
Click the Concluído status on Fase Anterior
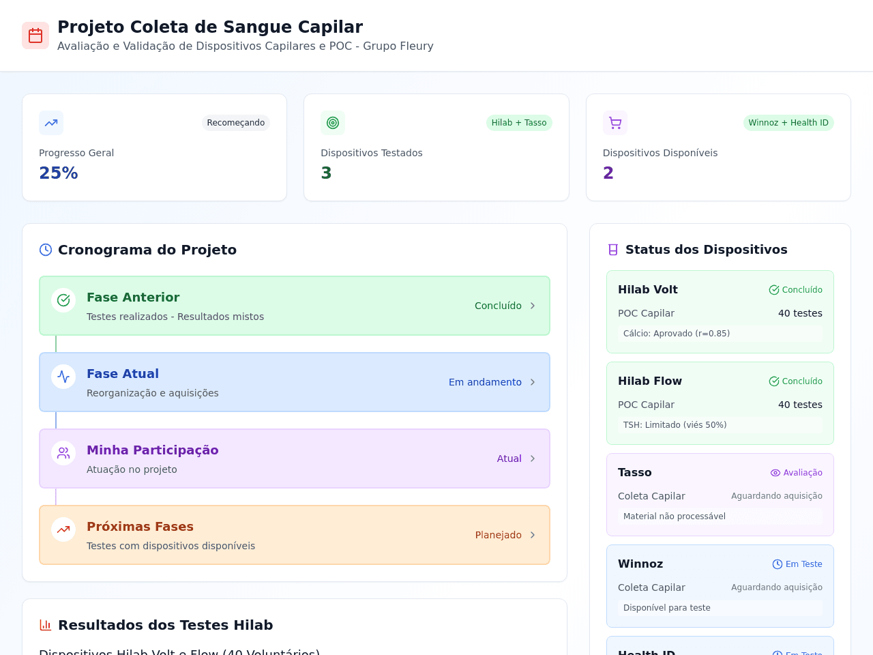tap(498, 306)
